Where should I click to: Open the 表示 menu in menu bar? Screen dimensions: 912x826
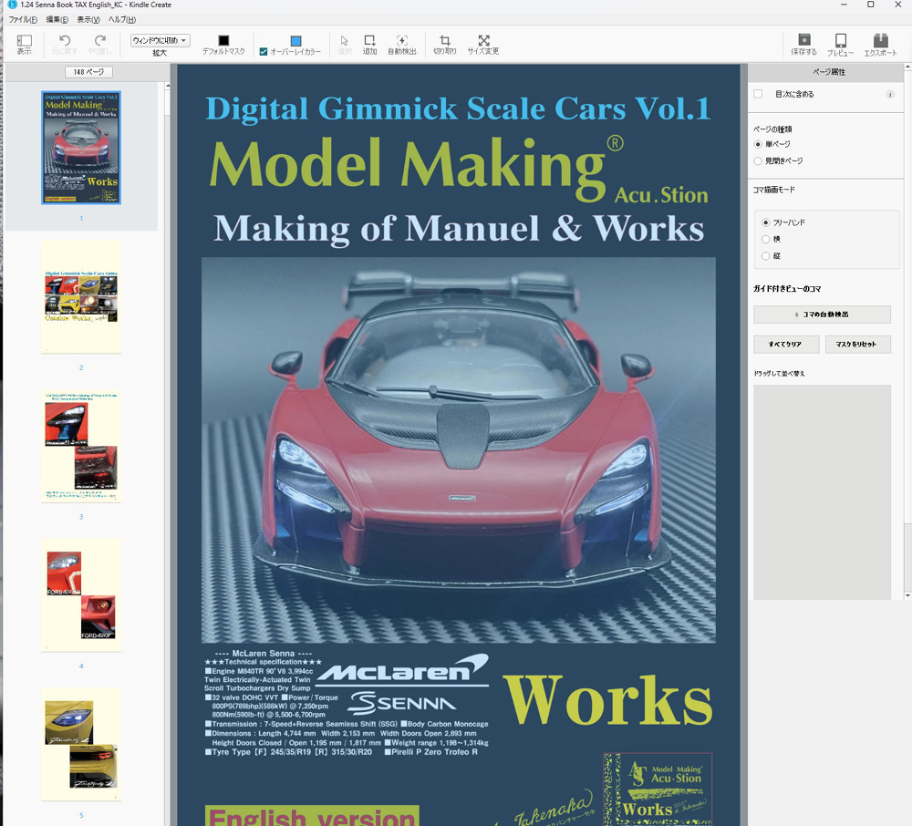88,20
